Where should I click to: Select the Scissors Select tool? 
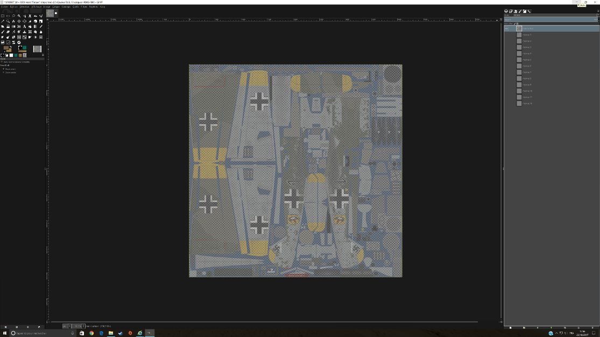tap(30, 16)
